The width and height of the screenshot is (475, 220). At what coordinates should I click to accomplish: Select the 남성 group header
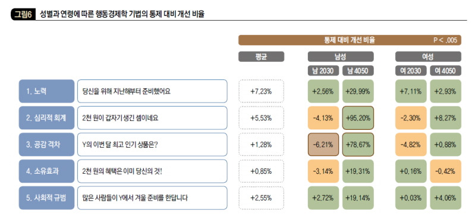tap(341, 56)
